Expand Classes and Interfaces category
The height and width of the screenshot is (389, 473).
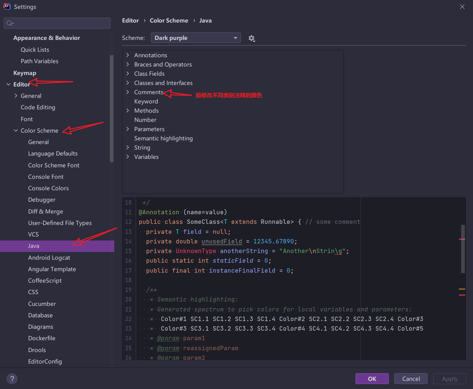point(128,83)
